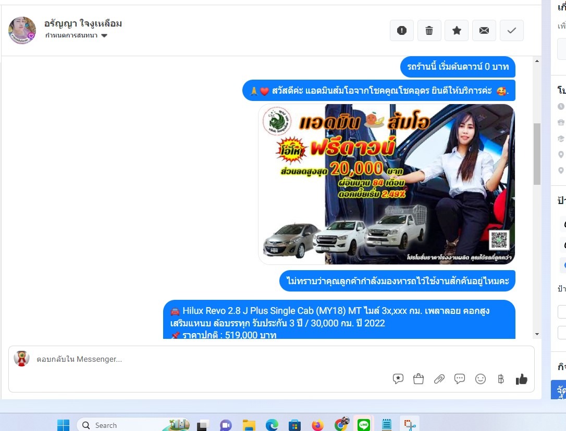Mark conversation done with the checkmark
The image size is (566, 431).
click(x=512, y=31)
